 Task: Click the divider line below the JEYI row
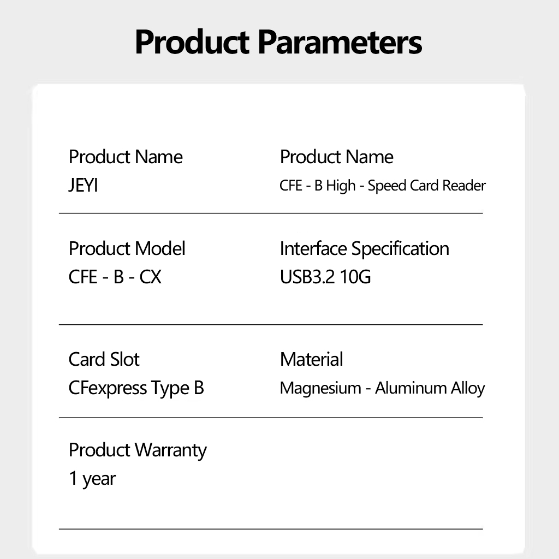[271, 213]
